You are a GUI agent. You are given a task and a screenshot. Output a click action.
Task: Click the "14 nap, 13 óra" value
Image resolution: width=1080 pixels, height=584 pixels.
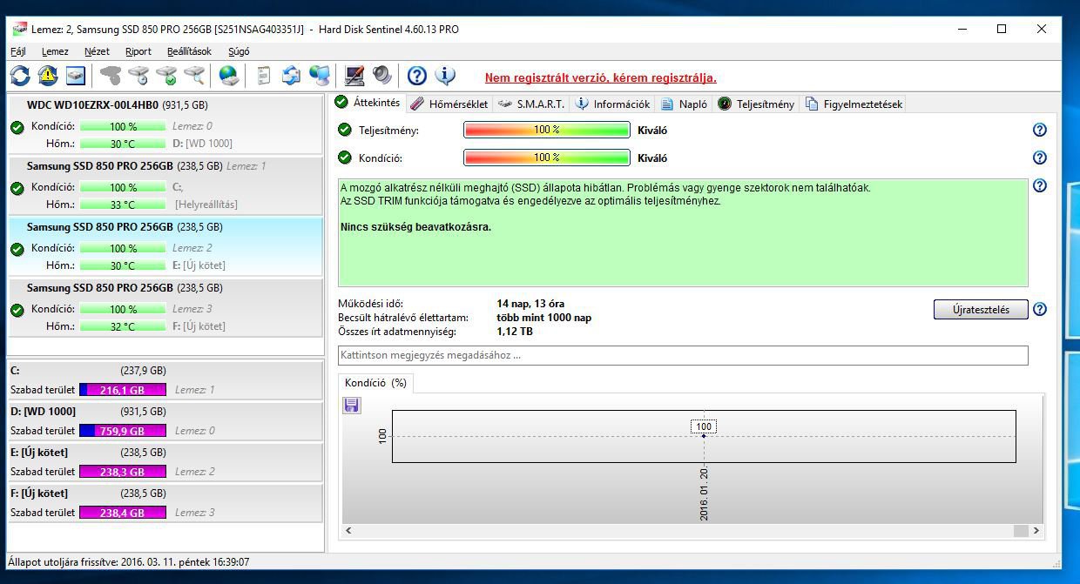[x=530, y=304]
